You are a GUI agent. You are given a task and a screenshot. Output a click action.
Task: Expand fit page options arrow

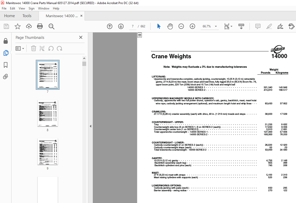[231, 26]
